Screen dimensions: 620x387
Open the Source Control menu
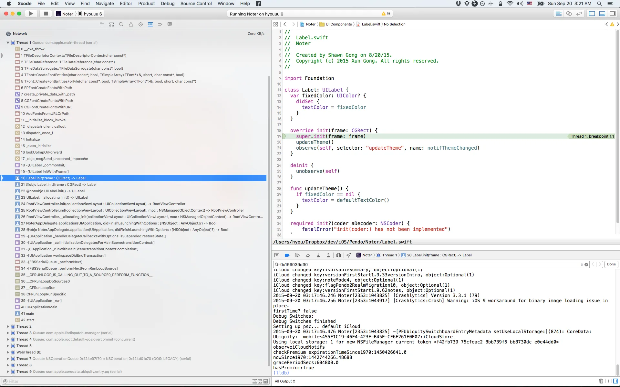196,4
